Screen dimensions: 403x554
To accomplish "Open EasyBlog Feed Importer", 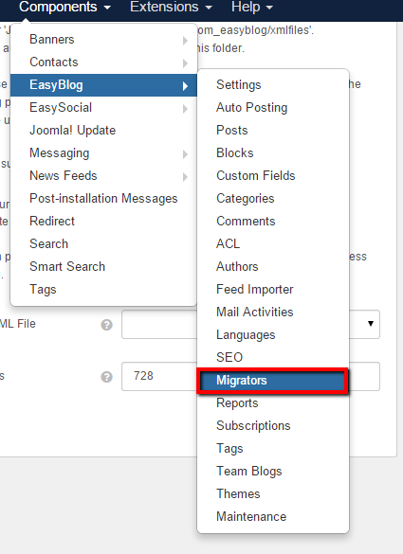I will (x=273, y=290).
